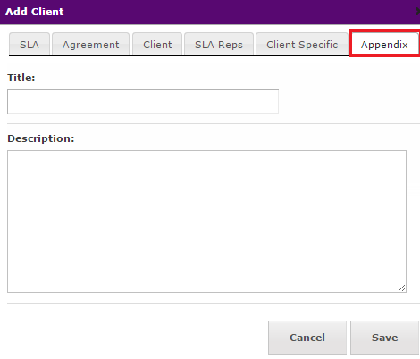Switch to the SLA tab

point(29,44)
